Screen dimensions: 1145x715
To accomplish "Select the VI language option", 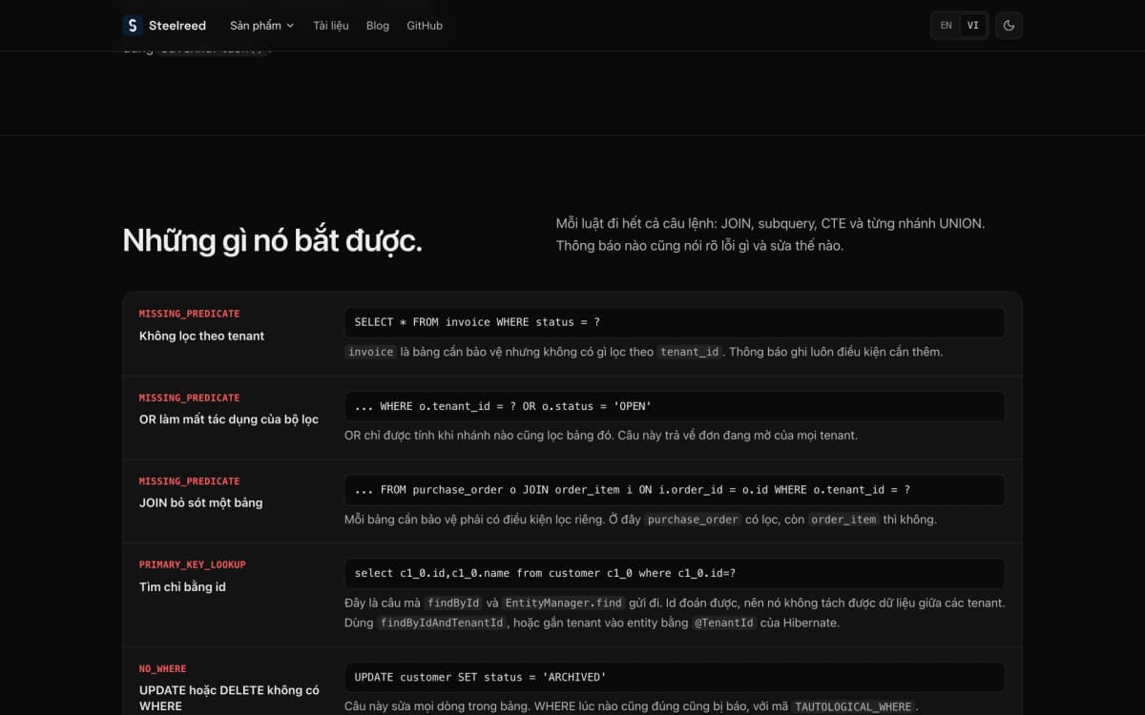I will 972,26.
